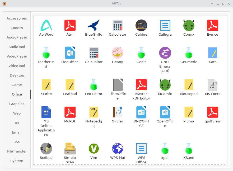Select the AudioPlayer category

point(17,37)
